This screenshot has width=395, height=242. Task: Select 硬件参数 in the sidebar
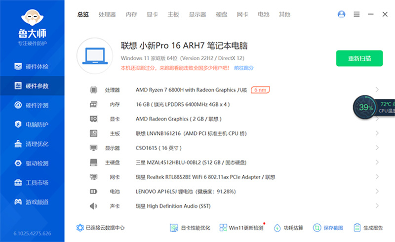coord(32,86)
